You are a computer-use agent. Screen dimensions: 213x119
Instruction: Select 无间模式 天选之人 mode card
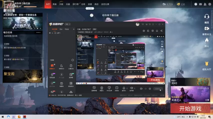tap(190, 94)
